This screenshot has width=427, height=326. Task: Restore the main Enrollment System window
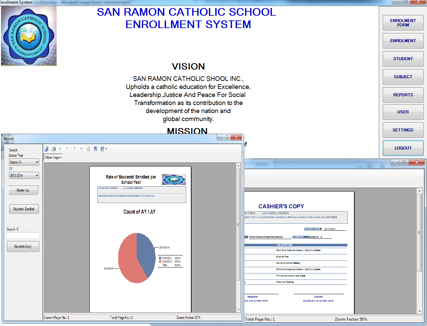[405, 2]
